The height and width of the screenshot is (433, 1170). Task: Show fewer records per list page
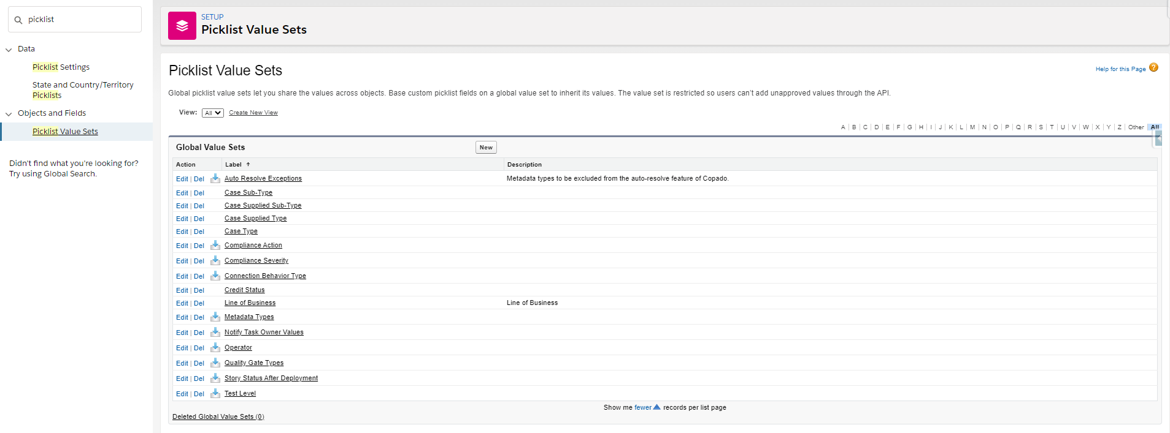(647, 407)
